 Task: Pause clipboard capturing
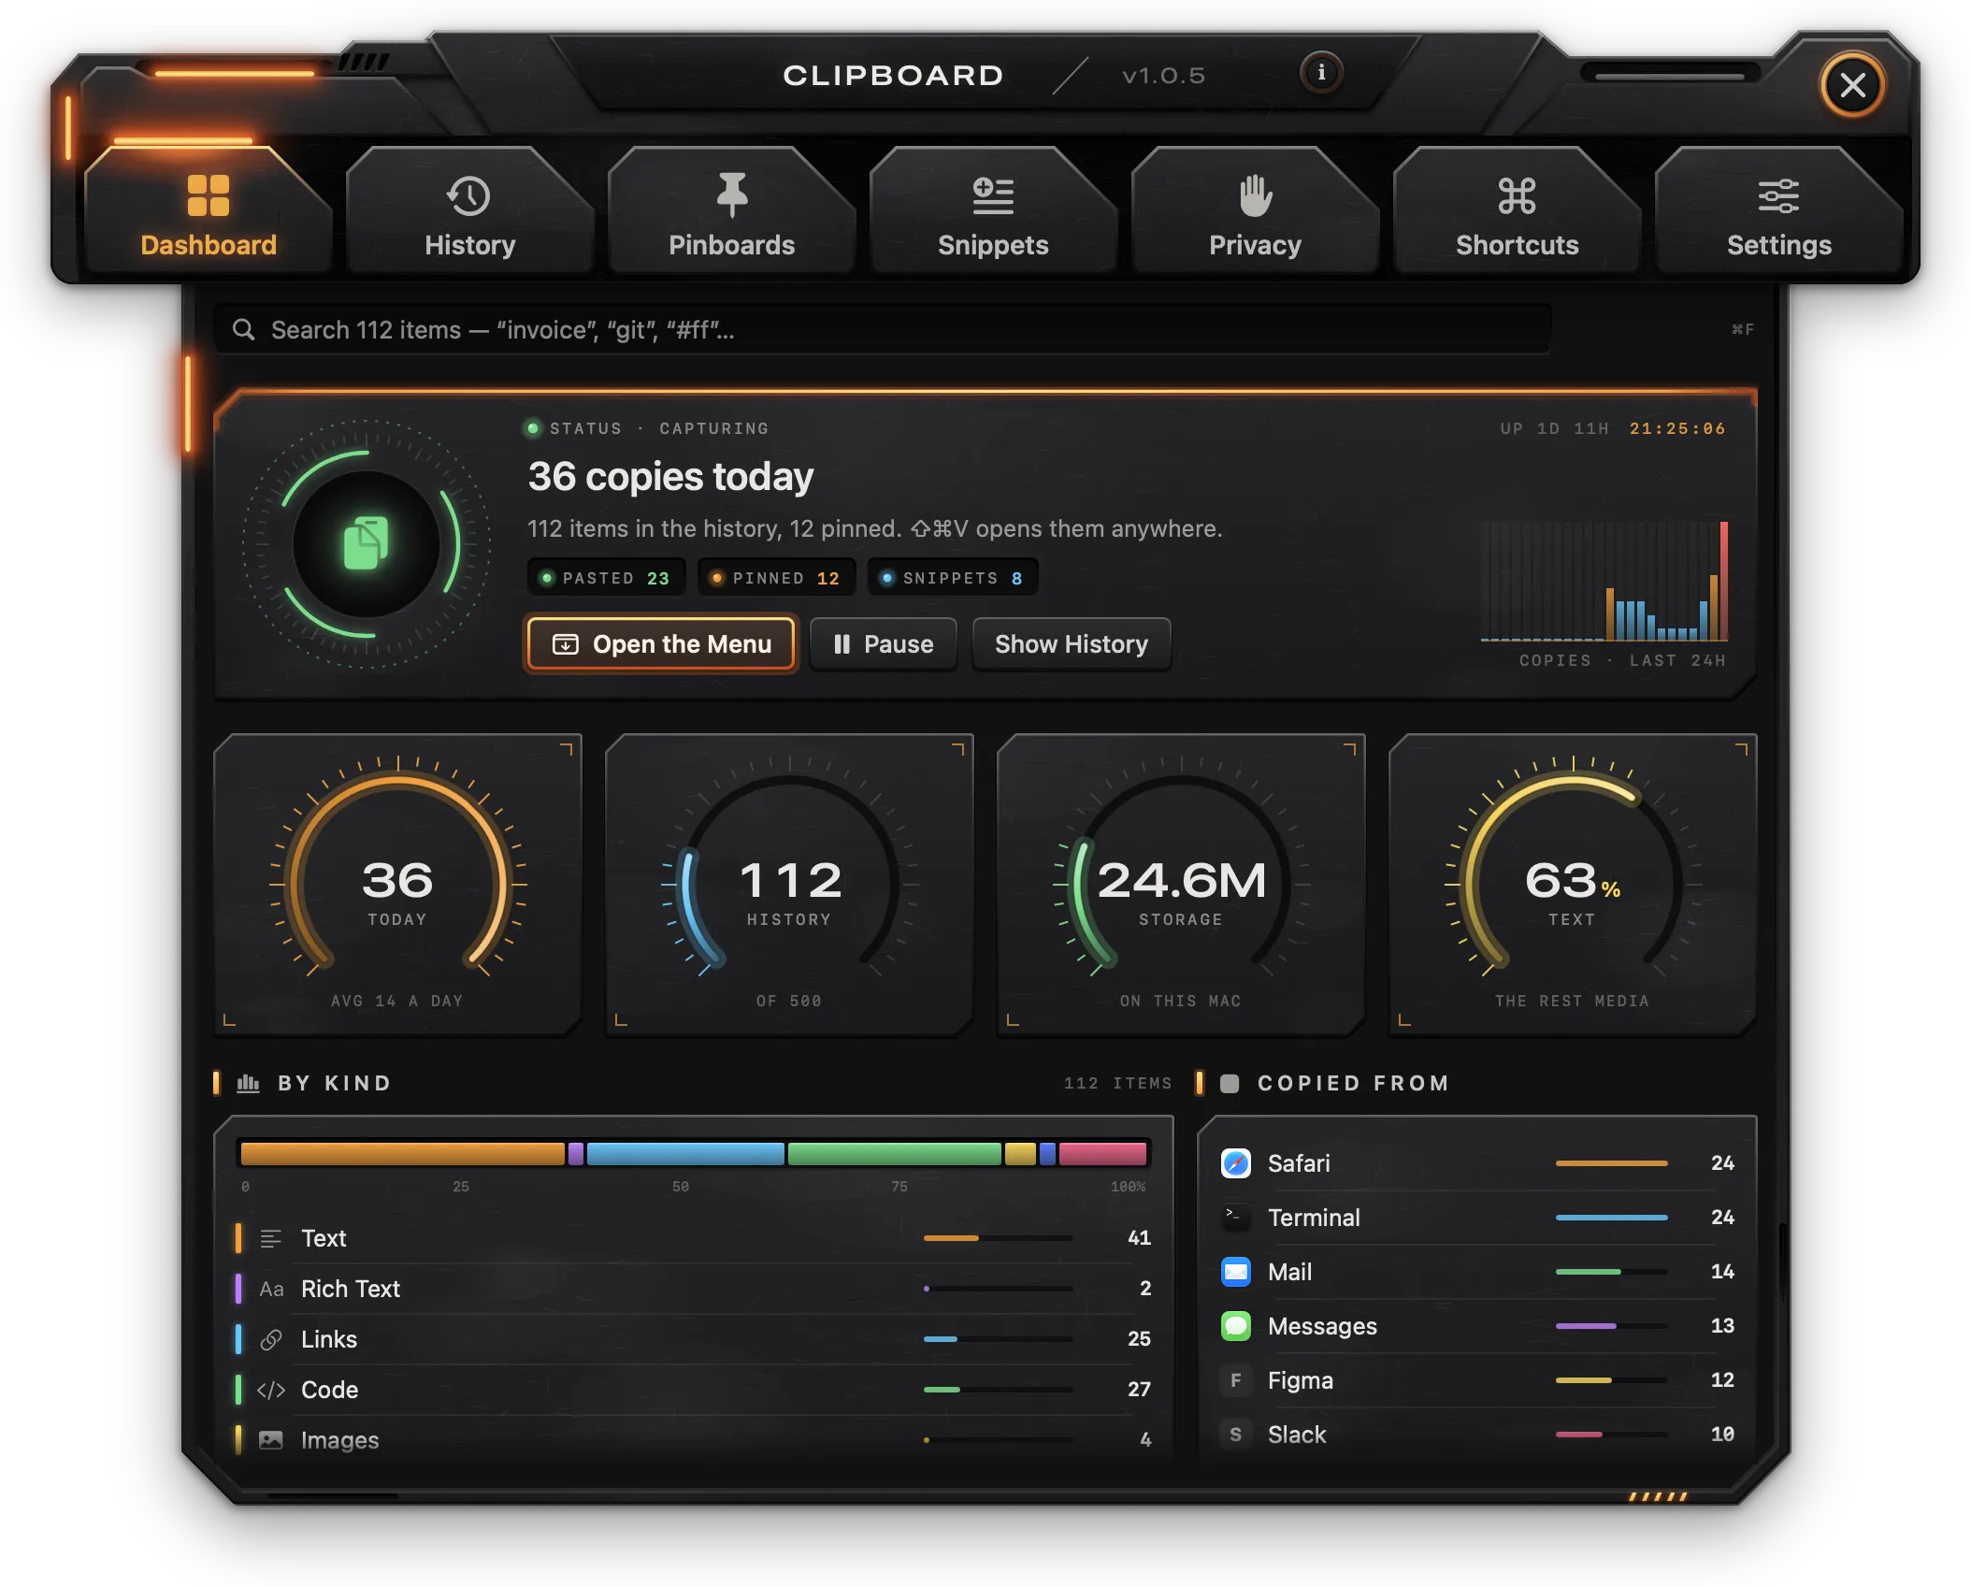pos(883,644)
